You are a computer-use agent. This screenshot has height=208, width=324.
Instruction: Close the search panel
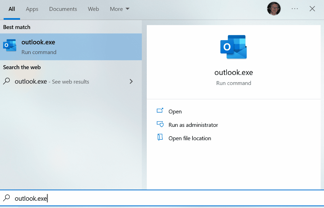point(312,9)
